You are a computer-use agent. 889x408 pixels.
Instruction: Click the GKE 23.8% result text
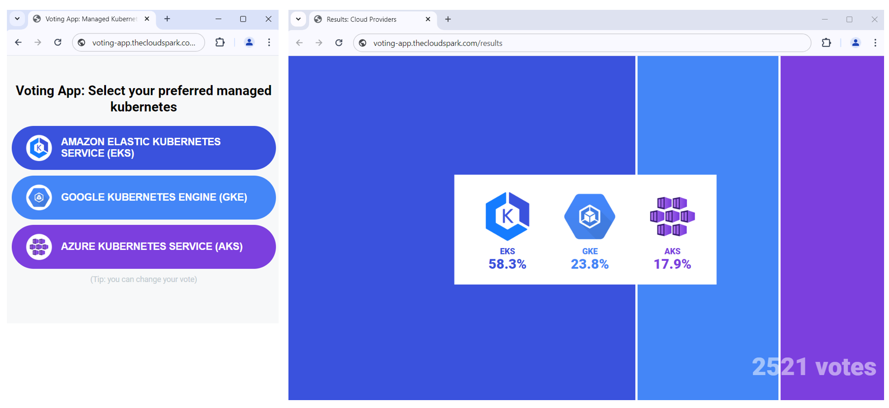click(590, 259)
